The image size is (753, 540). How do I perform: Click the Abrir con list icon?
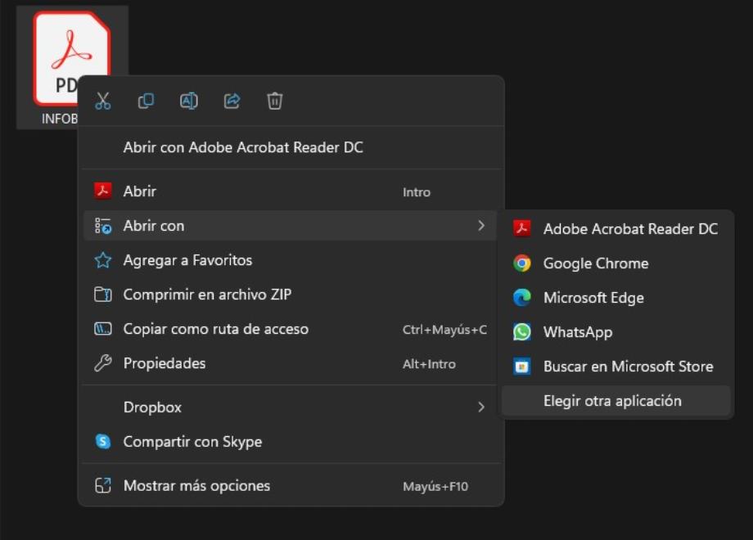coord(103,226)
